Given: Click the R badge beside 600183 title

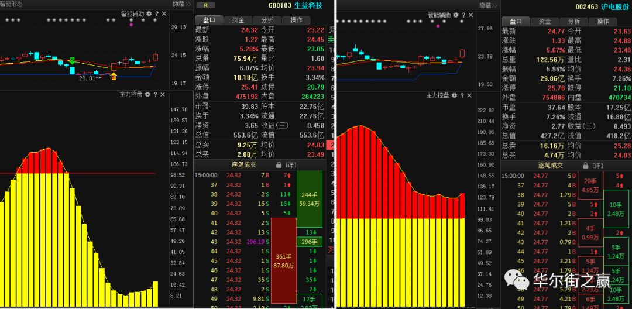Looking at the screenshot, I should [205, 5].
